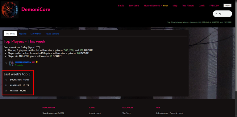Click the Top Players - This week heading
The width and height of the screenshot is (237, 117).
point(24,41)
